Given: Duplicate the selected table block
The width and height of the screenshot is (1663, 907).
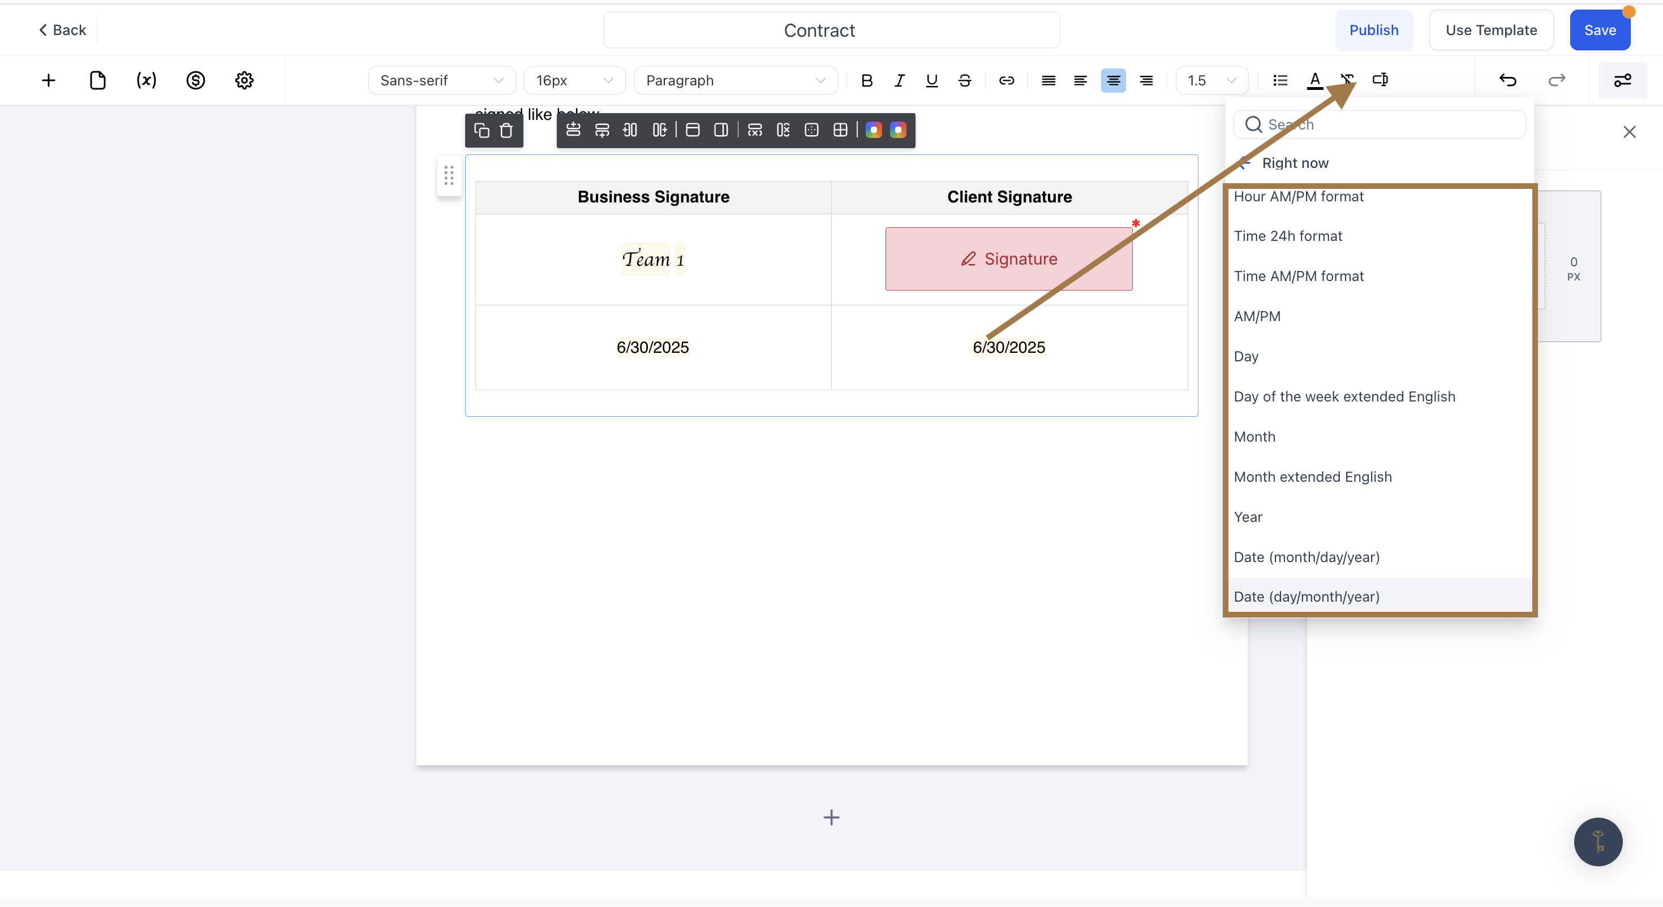Looking at the screenshot, I should click(482, 130).
